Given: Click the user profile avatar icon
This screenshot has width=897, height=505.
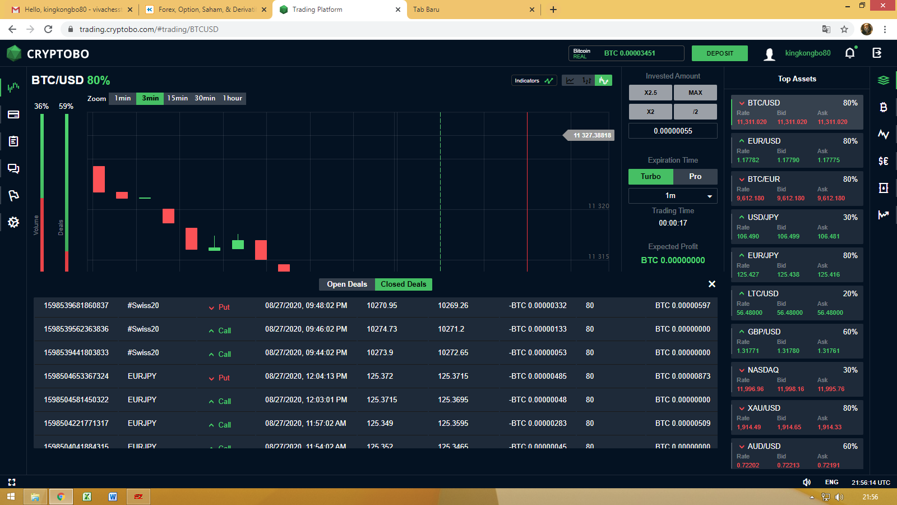Looking at the screenshot, I should tap(770, 54).
